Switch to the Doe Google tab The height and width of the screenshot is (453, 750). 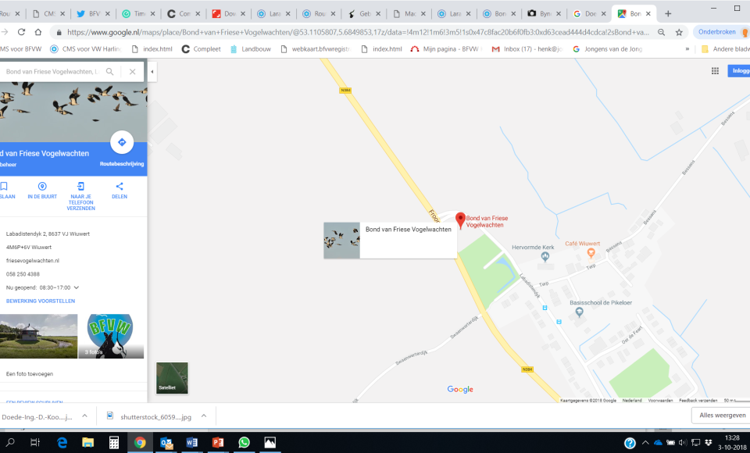click(x=590, y=13)
